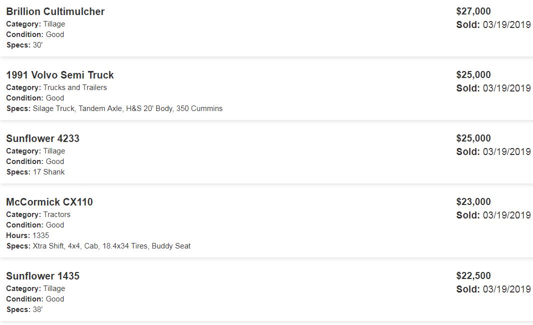The width and height of the screenshot is (533, 325).
Task: Click the Xtra Shift specs line
Action: pos(111,246)
